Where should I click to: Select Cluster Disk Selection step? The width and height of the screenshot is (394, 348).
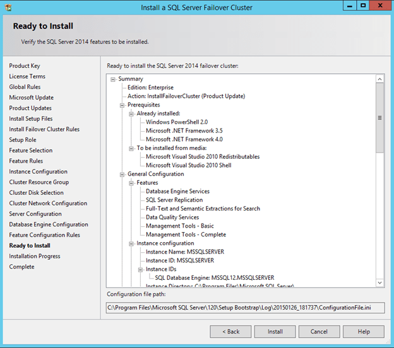(36, 193)
